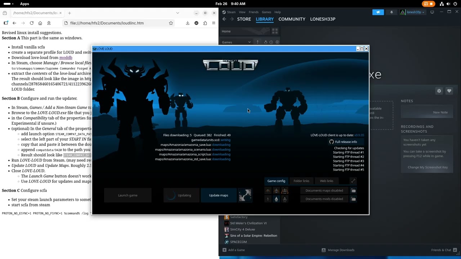The height and width of the screenshot is (259, 461).
Task: Click the recent clock filter icon in Steam
Action: [x=271, y=42]
